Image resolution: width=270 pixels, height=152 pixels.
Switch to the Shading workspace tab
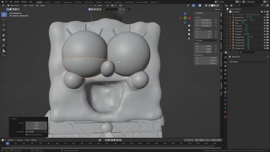tap(99, 2)
